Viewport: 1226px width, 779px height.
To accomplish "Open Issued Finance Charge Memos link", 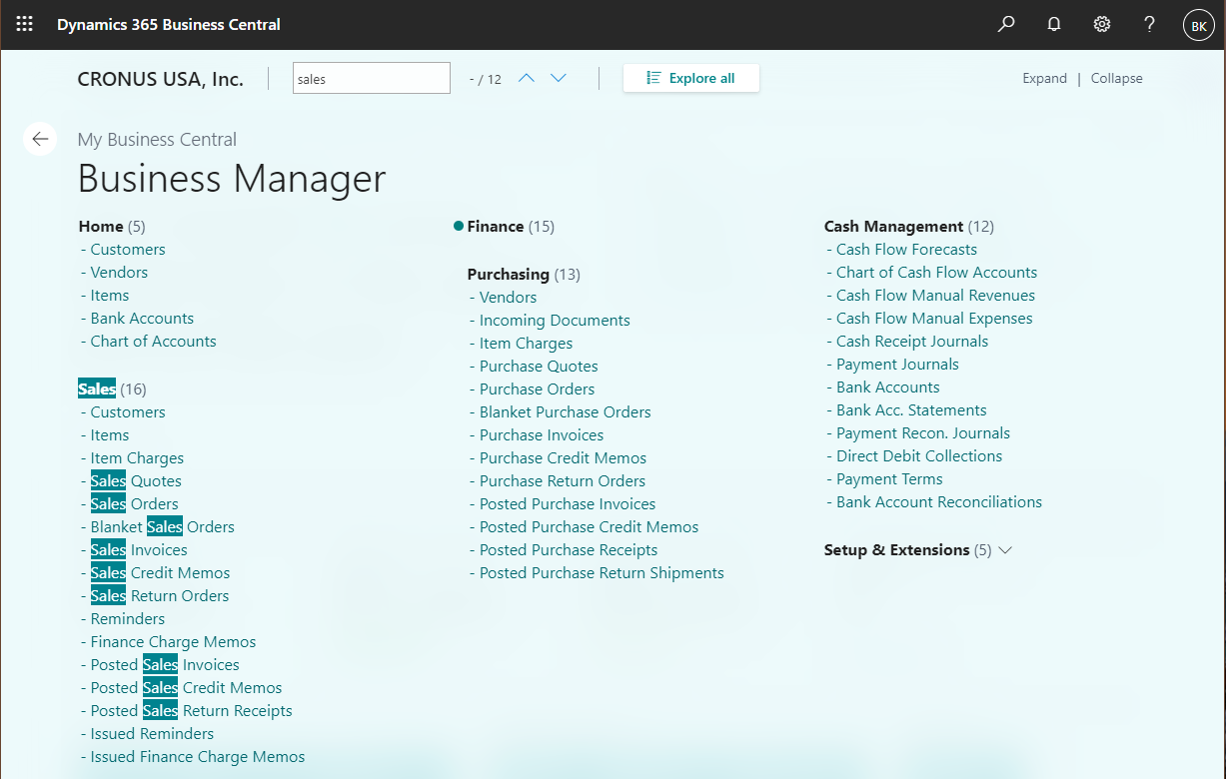I will click(198, 757).
